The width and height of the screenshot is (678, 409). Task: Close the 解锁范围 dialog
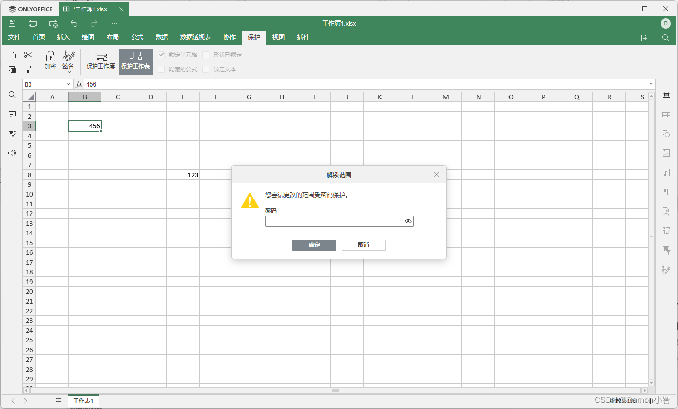436,175
